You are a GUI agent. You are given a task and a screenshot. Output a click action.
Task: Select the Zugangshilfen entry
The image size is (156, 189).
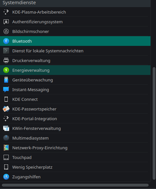(x=75, y=177)
